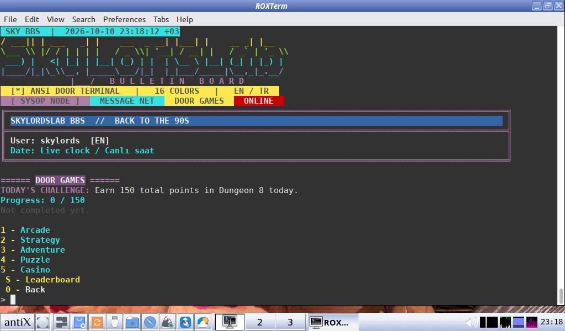Open the Help menu
This screenshot has height=331, width=565.
pyautogui.click(x=185, y=19)
